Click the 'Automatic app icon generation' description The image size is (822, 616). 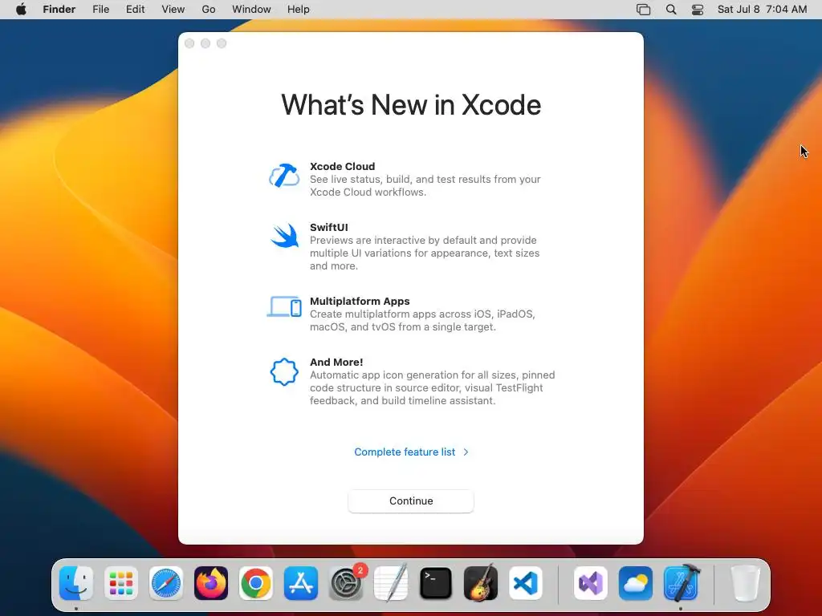pos(432,387)
